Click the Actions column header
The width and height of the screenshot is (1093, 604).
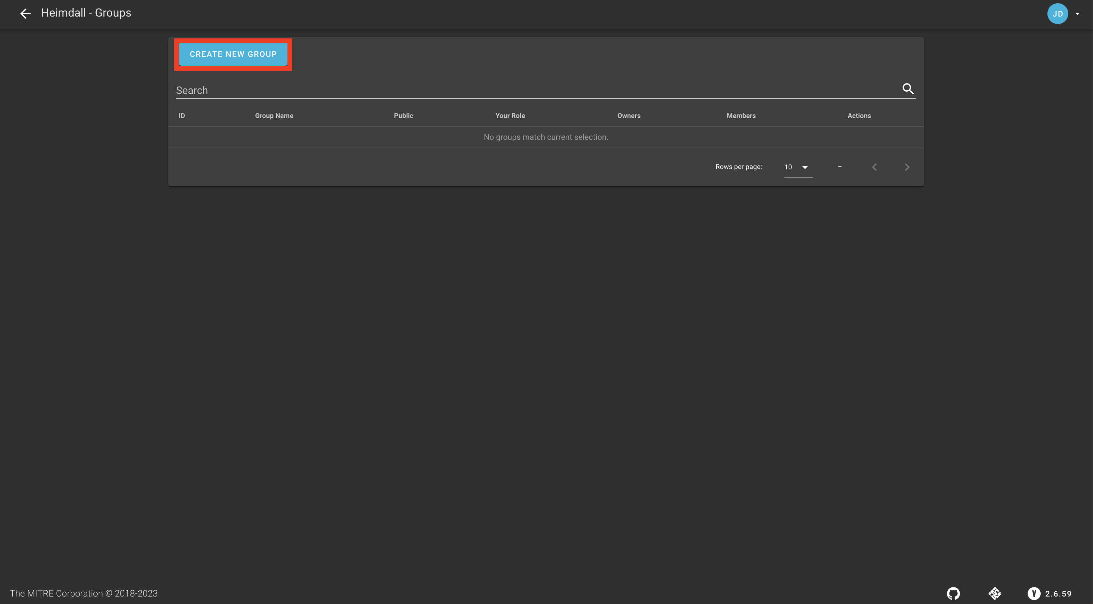click(x=859, y=116)
